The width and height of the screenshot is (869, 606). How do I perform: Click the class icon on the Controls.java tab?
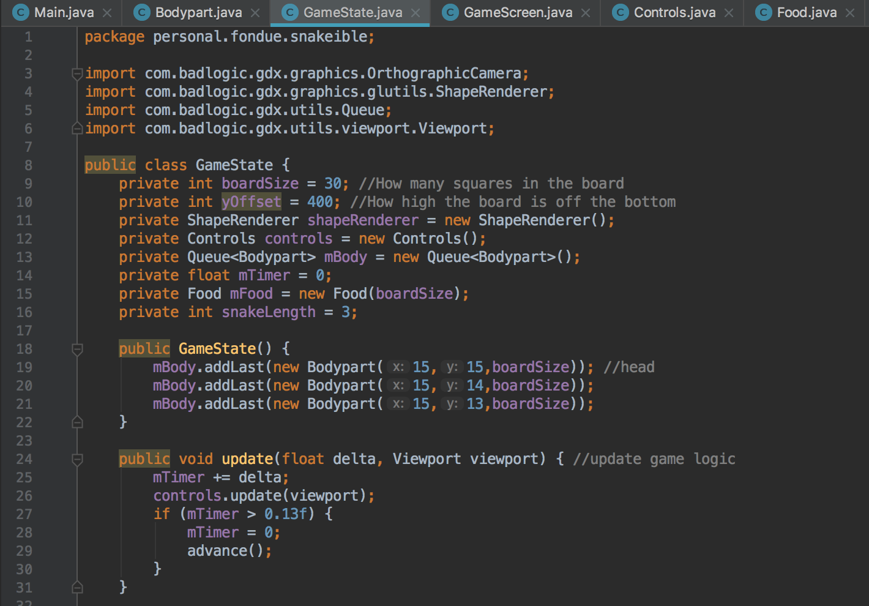click(x=621, y=12)
